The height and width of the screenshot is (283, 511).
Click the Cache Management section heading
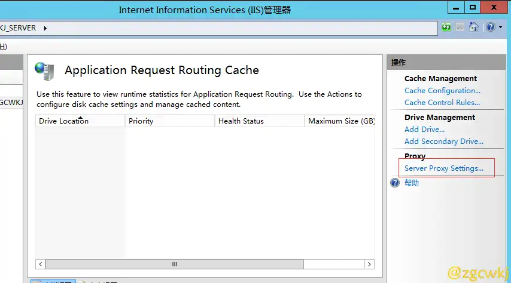click(x=440, y=79)
